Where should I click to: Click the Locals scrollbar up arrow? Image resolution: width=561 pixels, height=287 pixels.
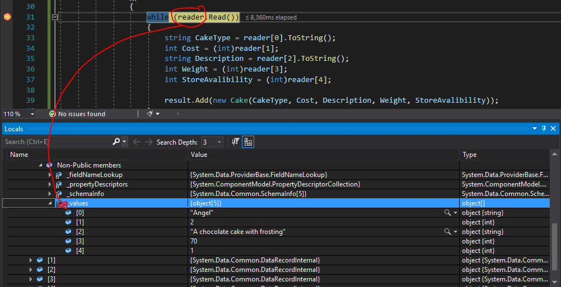point(554,154)
